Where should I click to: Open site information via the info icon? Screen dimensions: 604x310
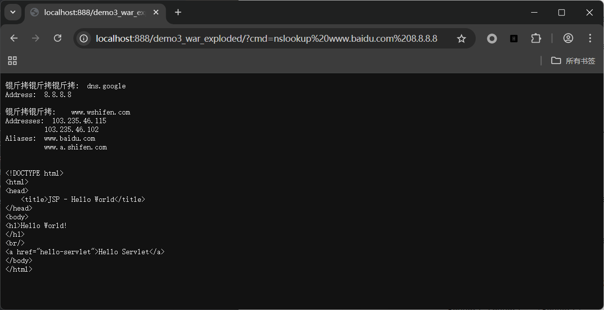pyautogui.click(x=85, y=38)
